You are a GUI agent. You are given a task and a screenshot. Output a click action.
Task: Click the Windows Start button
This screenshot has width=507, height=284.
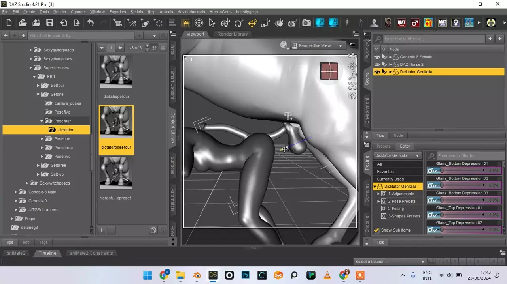[x=148, y=275]
